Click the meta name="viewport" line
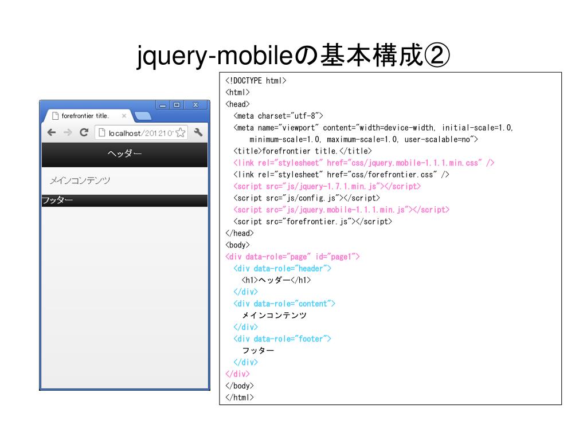Viewport: 587px width, 440px height. [373, 128]
